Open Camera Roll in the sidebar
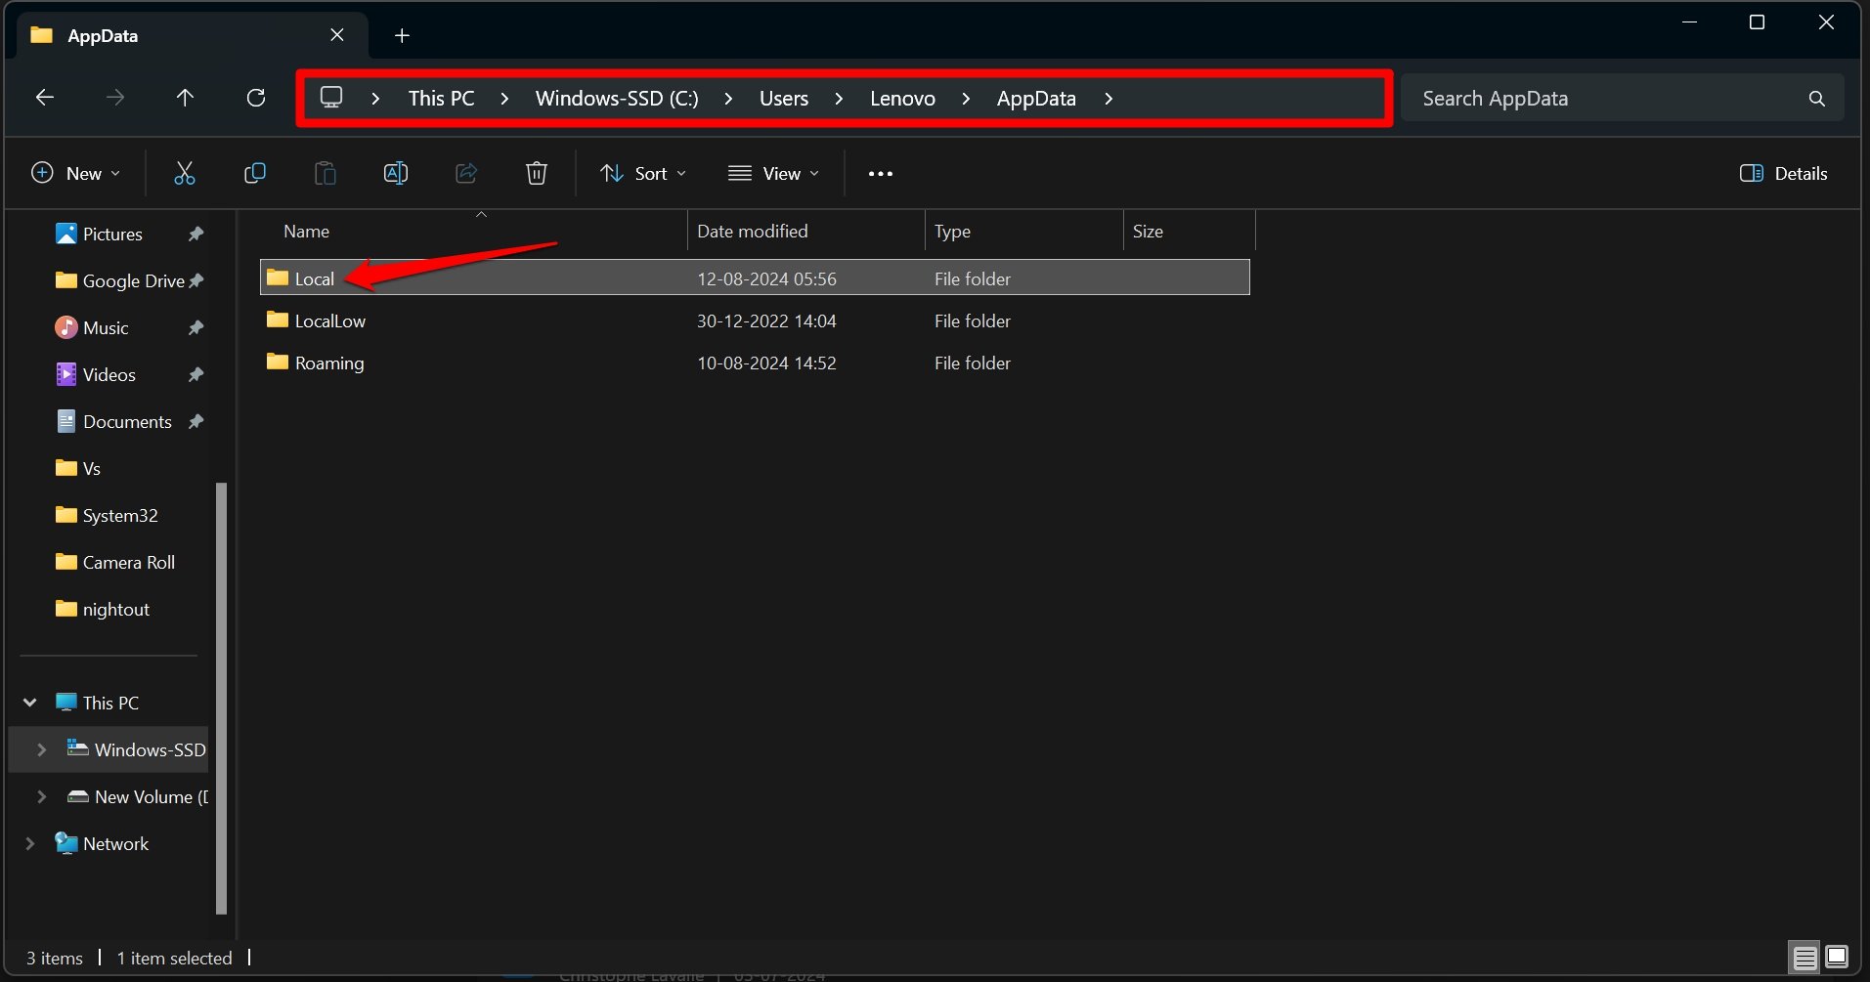The height and width of the screenshot is (982, 1870). tap(129, 562)
